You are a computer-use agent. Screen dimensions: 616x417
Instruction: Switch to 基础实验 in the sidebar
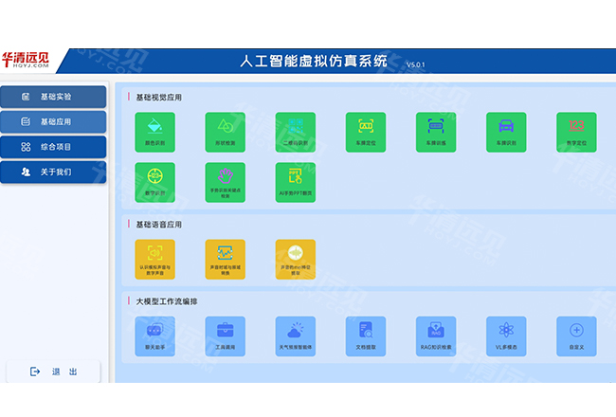53,97
